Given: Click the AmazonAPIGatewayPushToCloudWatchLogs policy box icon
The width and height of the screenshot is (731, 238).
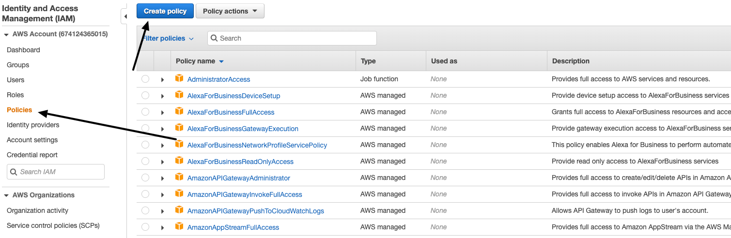Looking at the screenshot, I should point(179,210).
